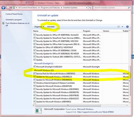Click icon of KB913471 MSSP3NLff update
This screenshot has height=117, width=134.
click(x=35, y=47)
